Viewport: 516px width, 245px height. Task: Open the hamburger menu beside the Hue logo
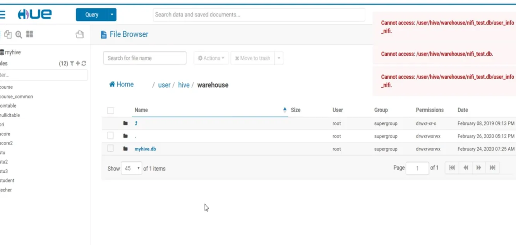coord(2,15)
